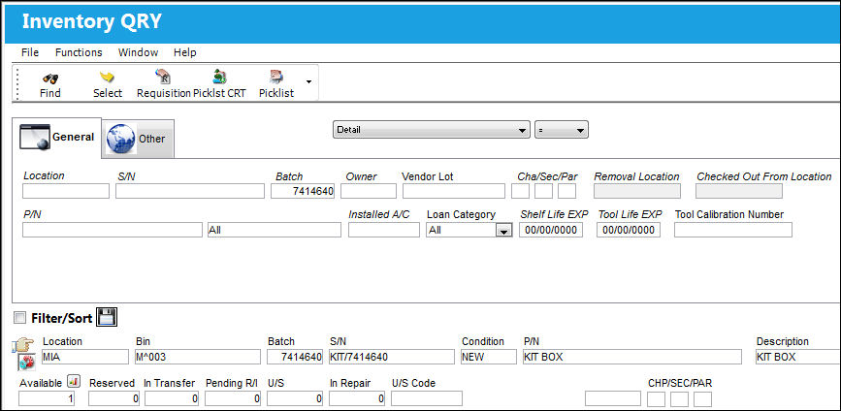Image resolution: width=841 pixels, height=411 pixels.
Task: Click the Tool Calibration Number field
Action: point(733,230)
